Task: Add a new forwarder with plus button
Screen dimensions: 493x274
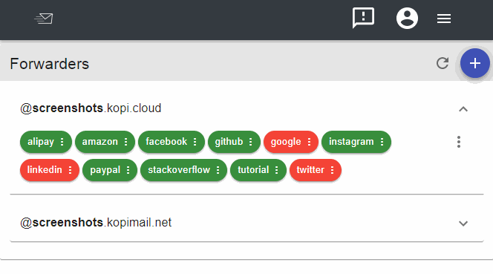Action: point(474,63)
